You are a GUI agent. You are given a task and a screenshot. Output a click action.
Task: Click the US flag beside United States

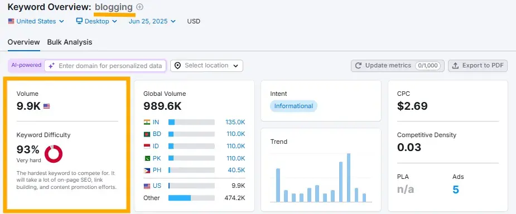[11, 21]
